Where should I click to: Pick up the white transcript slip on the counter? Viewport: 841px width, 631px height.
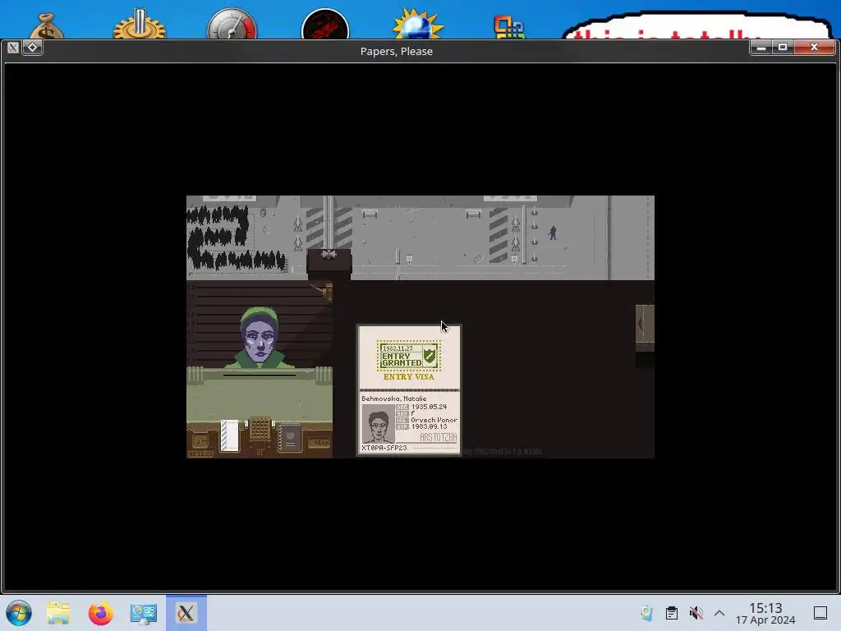[230, 435]
